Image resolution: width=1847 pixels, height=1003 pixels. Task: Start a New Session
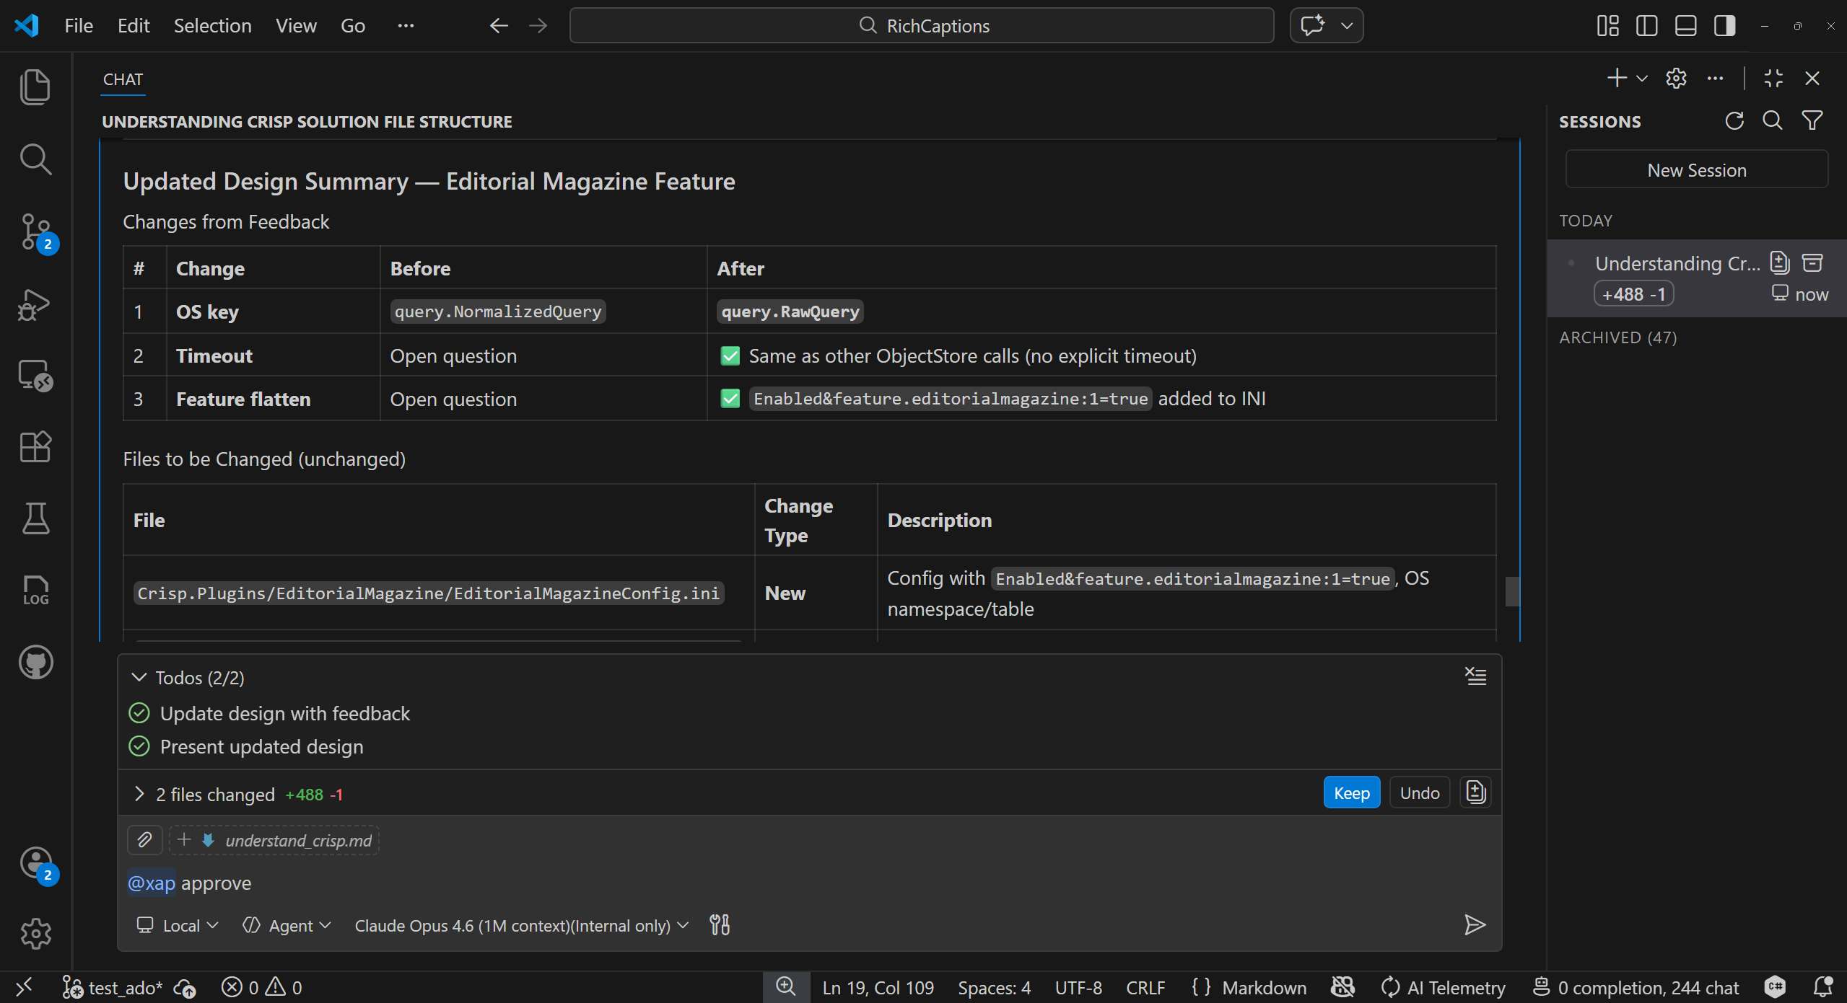pos(1696,170)
